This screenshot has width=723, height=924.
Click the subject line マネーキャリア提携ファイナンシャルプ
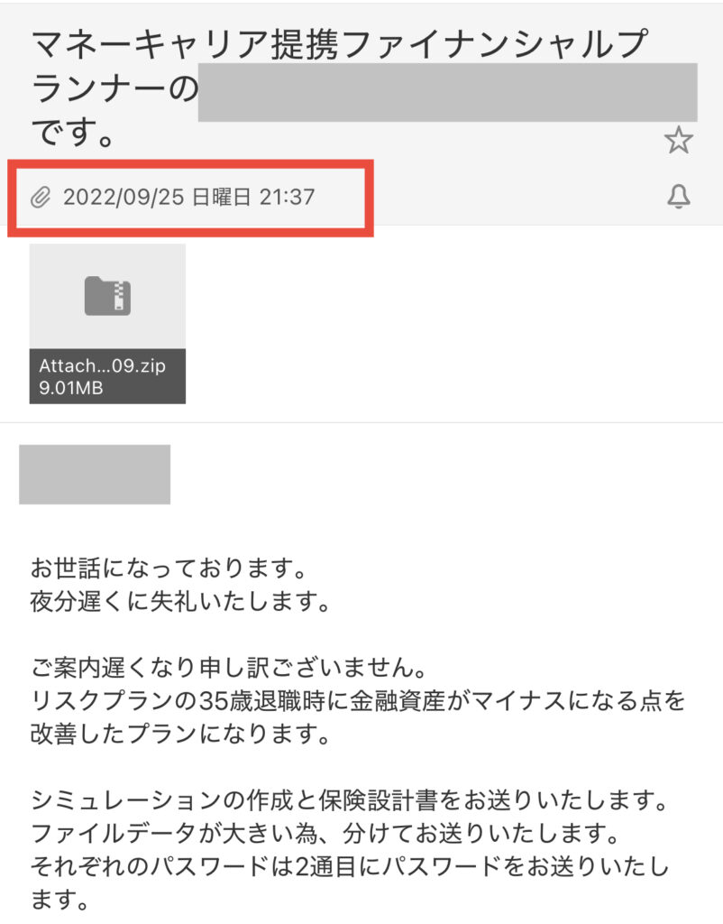[340, 43]
